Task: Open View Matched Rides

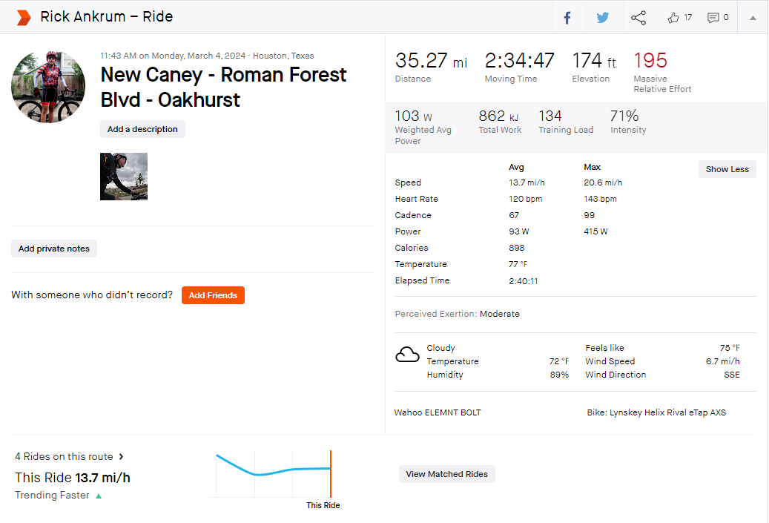Action: coord(446,474)
